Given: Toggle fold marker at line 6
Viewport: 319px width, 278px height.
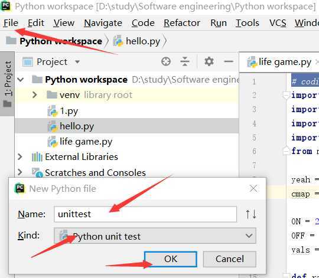Looking at the screenshot, I should (286, 151).
